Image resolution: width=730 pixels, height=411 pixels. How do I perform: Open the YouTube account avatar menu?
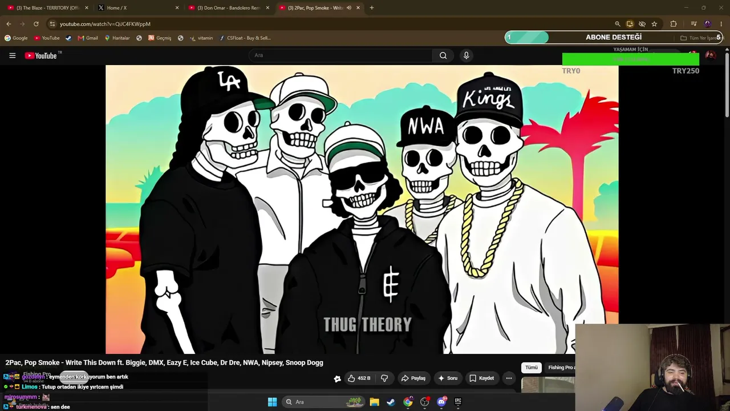coord(710,55)
